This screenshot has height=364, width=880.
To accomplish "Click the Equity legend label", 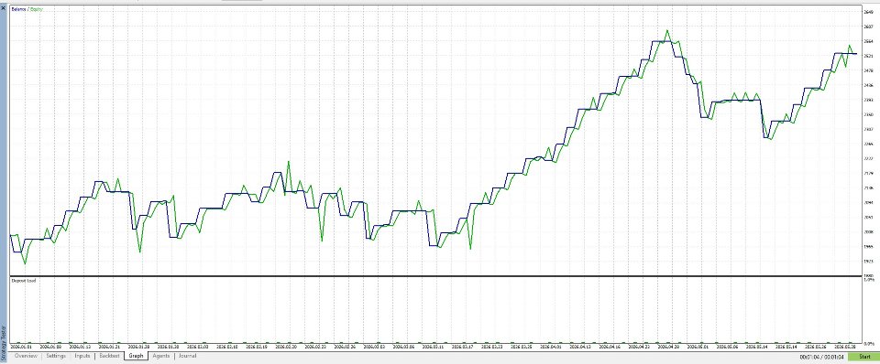I will click(x=36, y=9).
